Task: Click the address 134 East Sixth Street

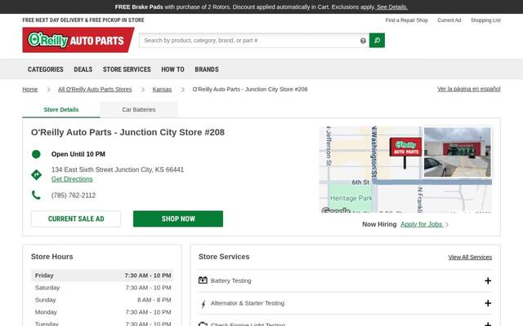Action: pos(118,170)
